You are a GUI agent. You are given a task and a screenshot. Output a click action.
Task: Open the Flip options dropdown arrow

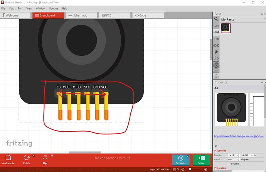pyautogui.click(x=52, y=156)
